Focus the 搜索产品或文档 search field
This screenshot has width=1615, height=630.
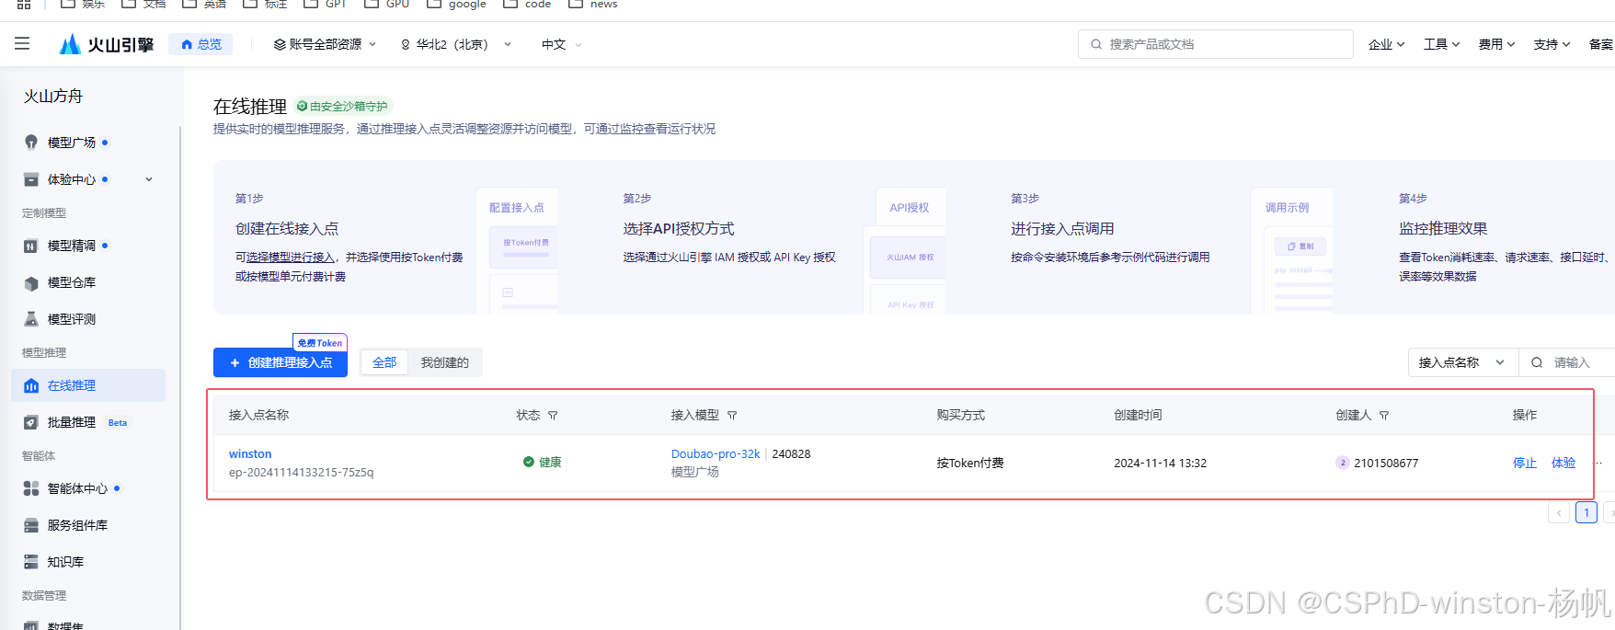coord(1215,44)
